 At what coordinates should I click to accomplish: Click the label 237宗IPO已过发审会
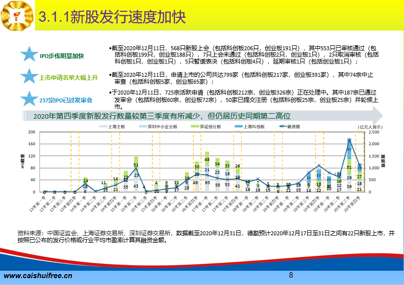[66, 100]
